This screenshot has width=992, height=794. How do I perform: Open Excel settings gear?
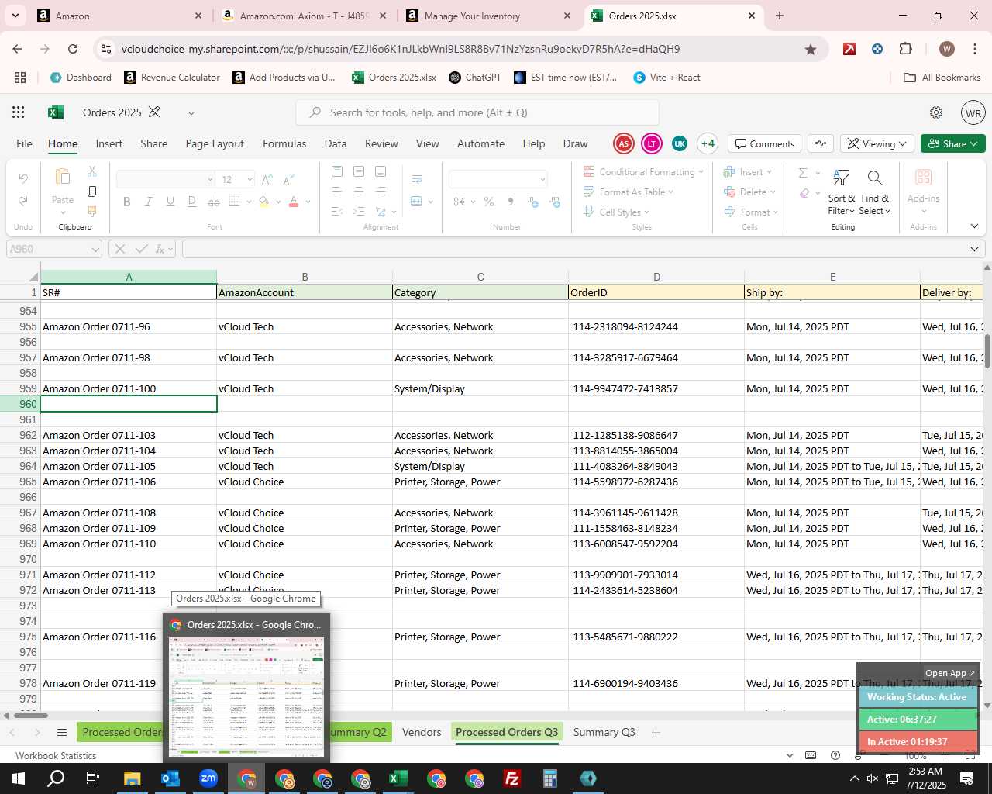(936, 112)
